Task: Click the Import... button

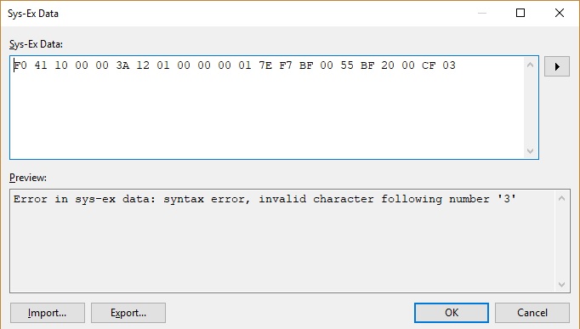Action: pos(48,313)
